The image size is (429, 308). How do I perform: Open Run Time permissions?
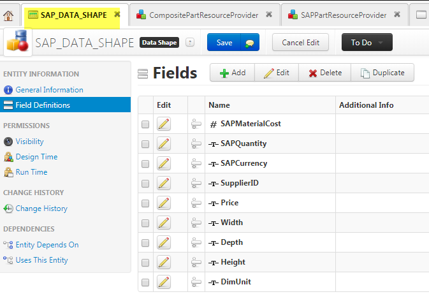click(x=31, y=172)
